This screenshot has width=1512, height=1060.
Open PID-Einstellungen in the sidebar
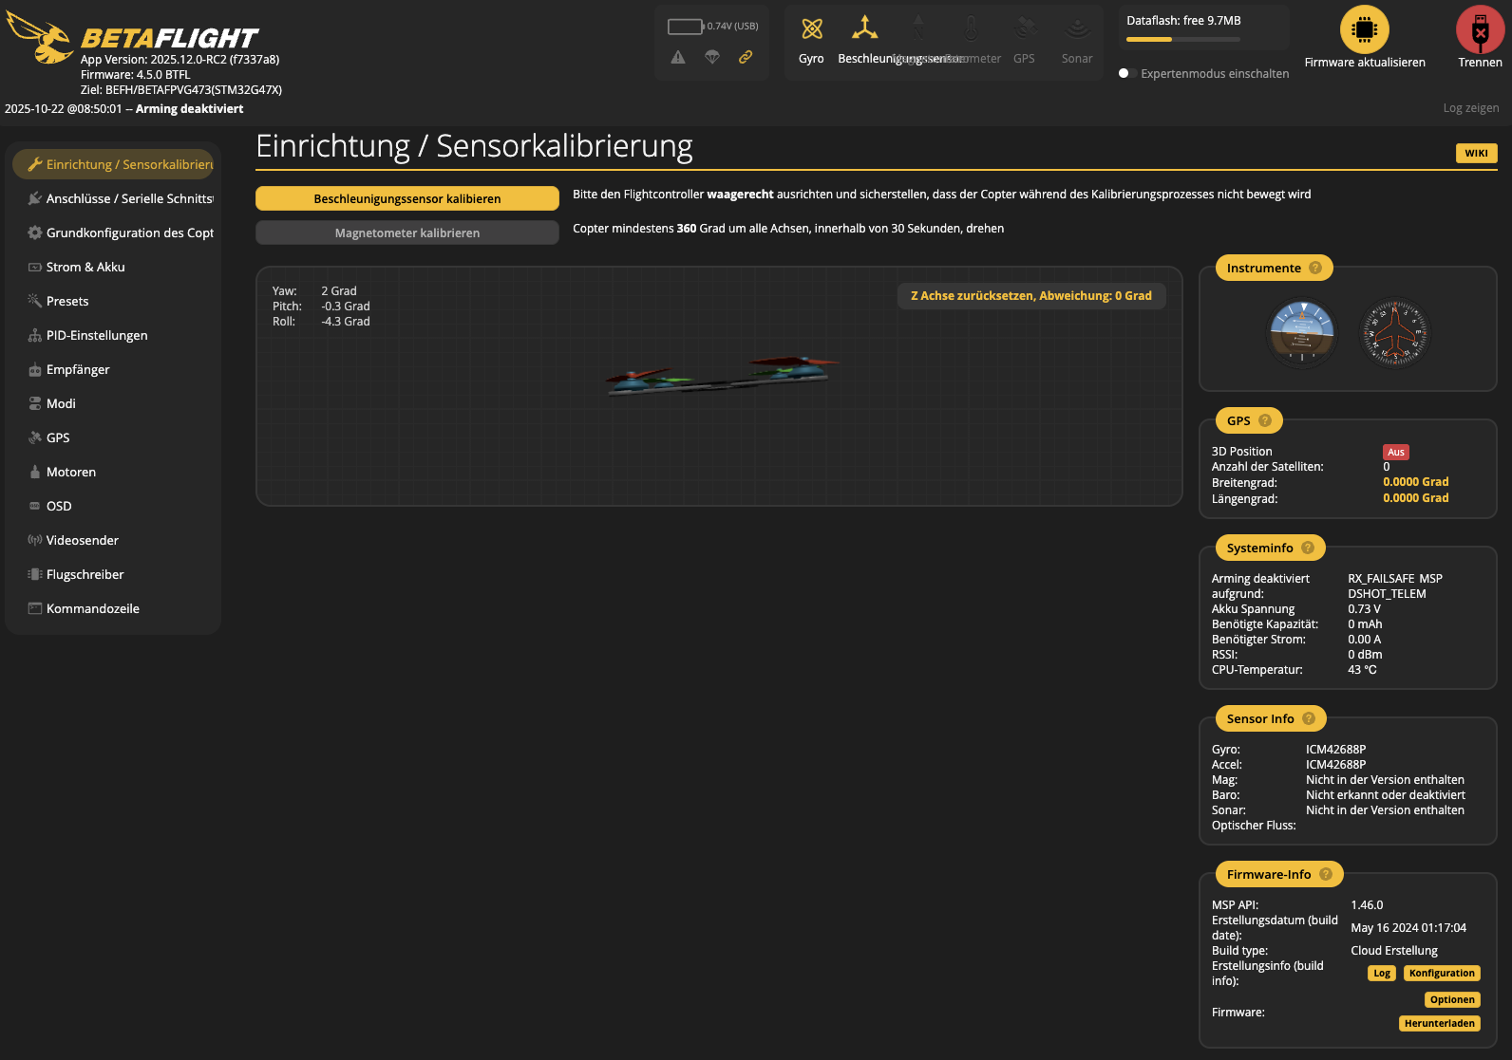click(97, 335)
